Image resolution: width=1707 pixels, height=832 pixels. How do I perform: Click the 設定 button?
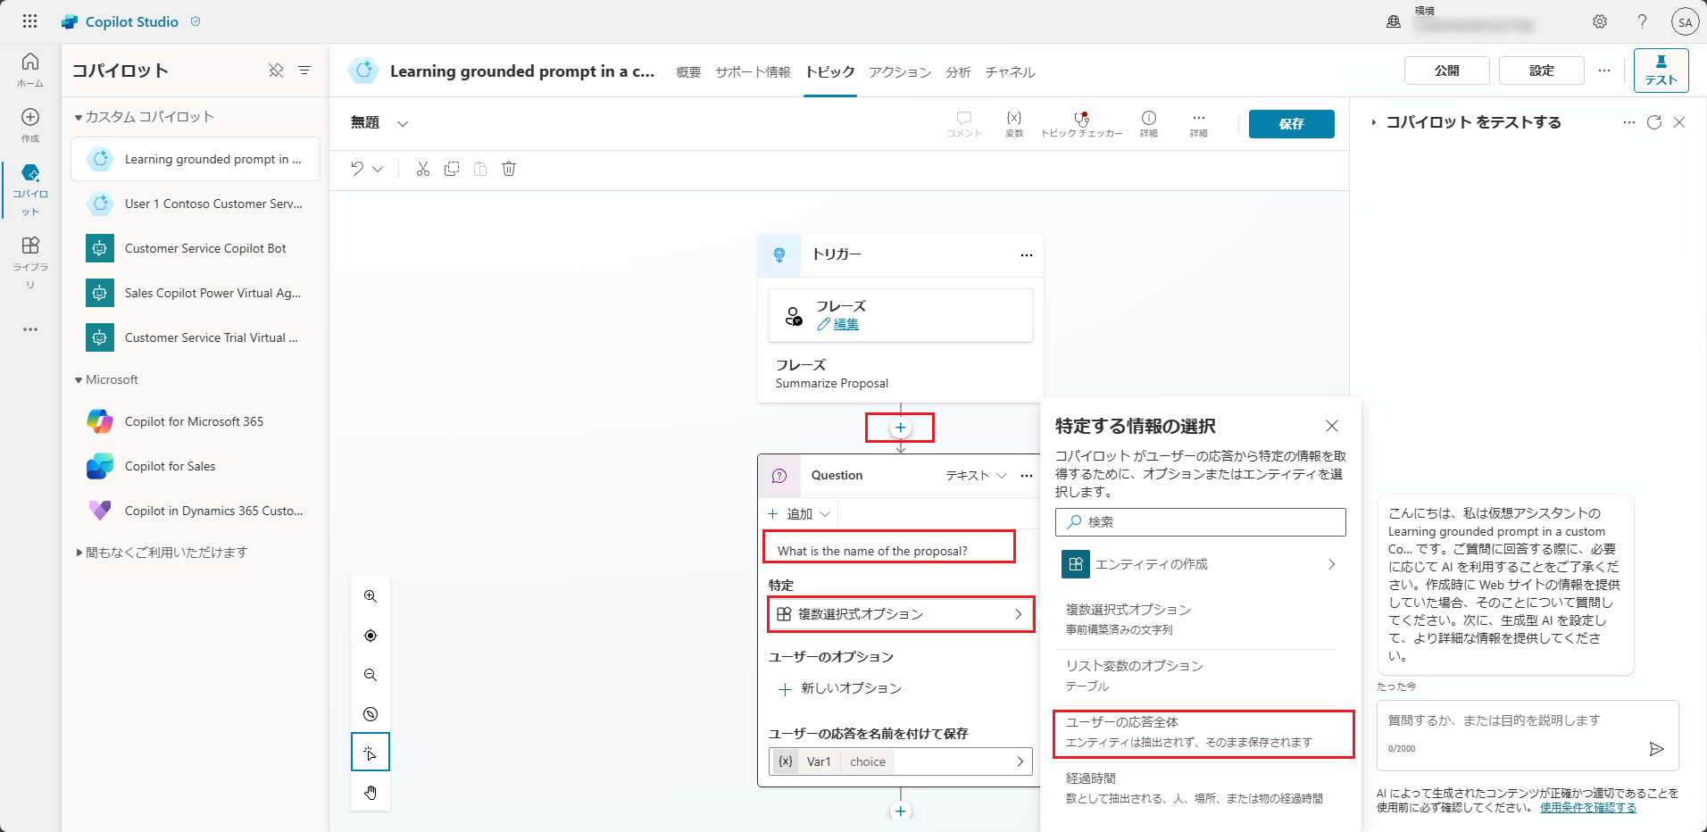click(1542, 71)
